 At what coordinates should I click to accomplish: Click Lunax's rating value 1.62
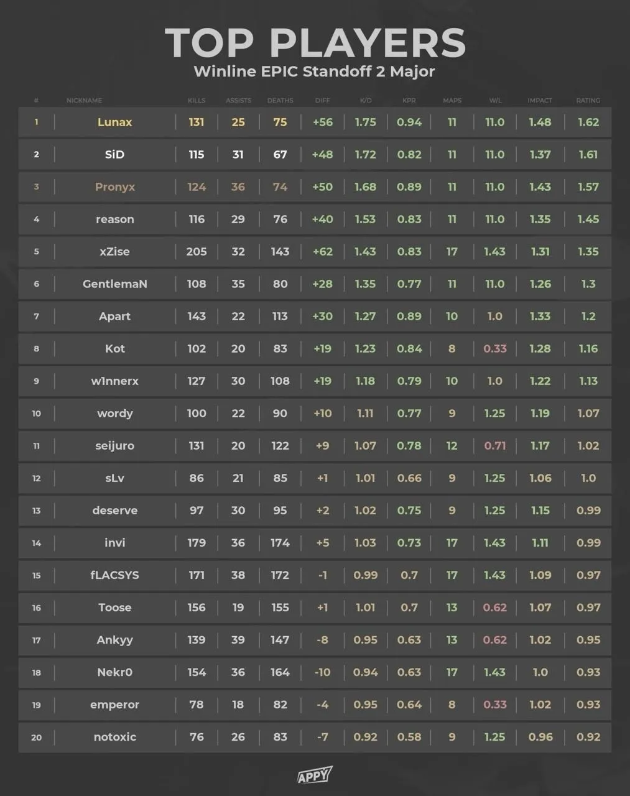[588, 123]
